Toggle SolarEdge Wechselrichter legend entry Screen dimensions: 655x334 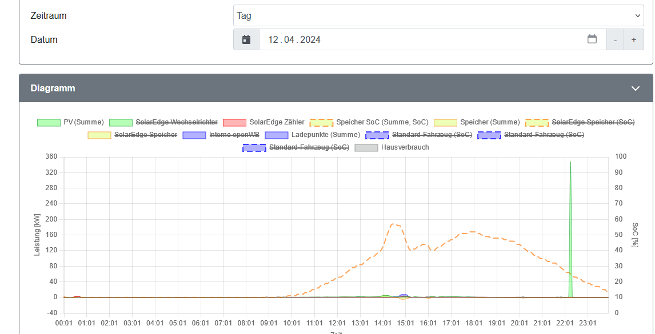[x=163, y=122]
